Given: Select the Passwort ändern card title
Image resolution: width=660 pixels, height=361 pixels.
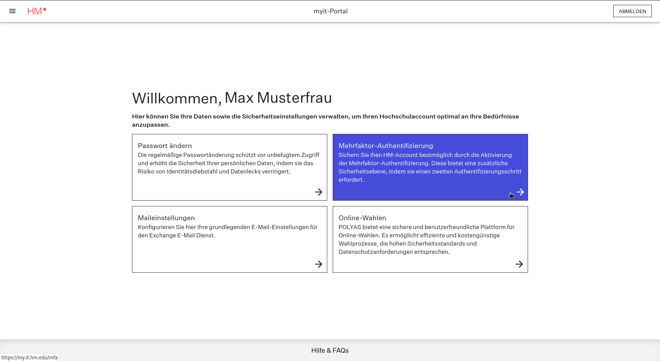Looking at the screenshot, I should tap(165, 146).
